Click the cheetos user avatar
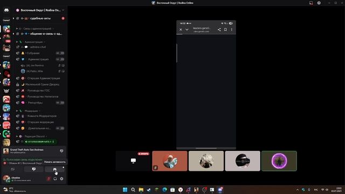This screenshot has height=194, width=345. pyautogui.click(x=6, y=178)
